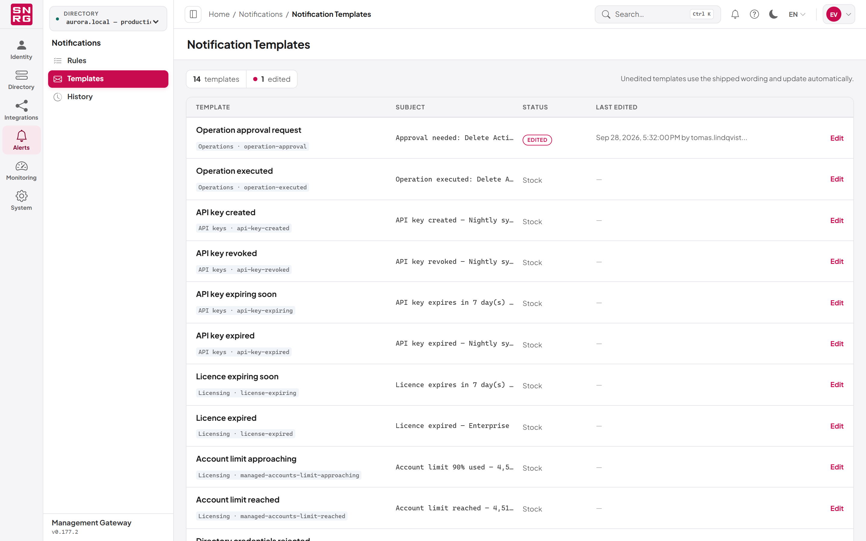Select History in the Notifications menu
The width and height of the screenshot is (866, 541).
click(108, 96)
